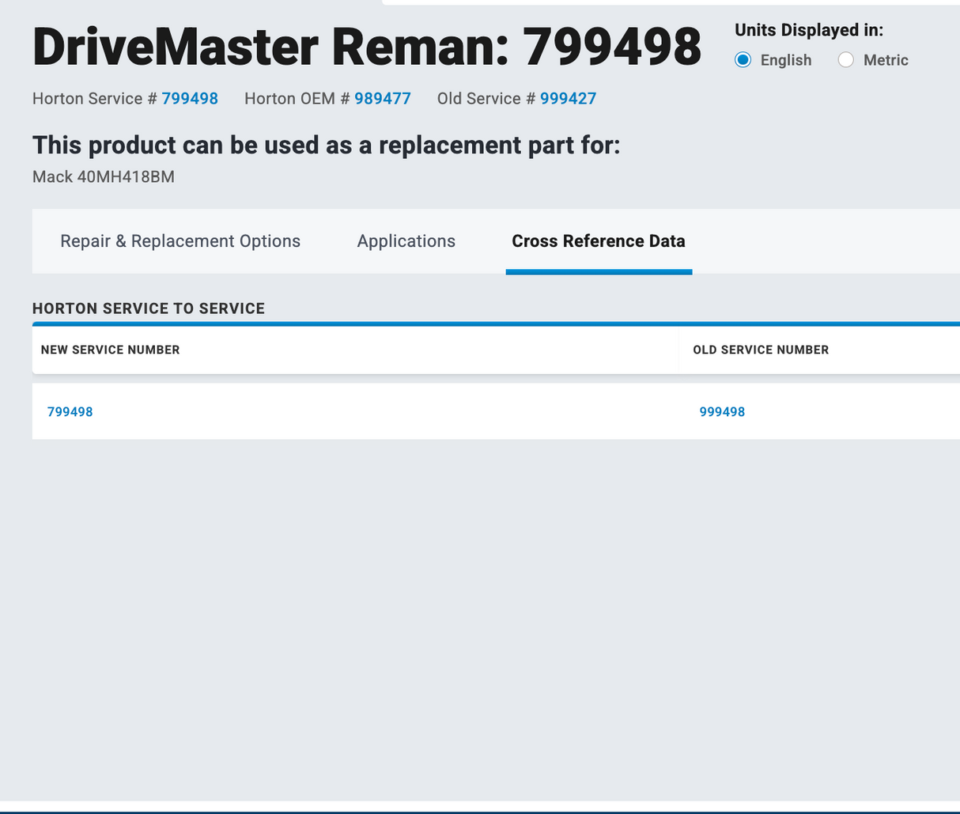Viewport: 960px width, 814px height.
Task: Click the Old Service Number column header
Action: (761, 350)
